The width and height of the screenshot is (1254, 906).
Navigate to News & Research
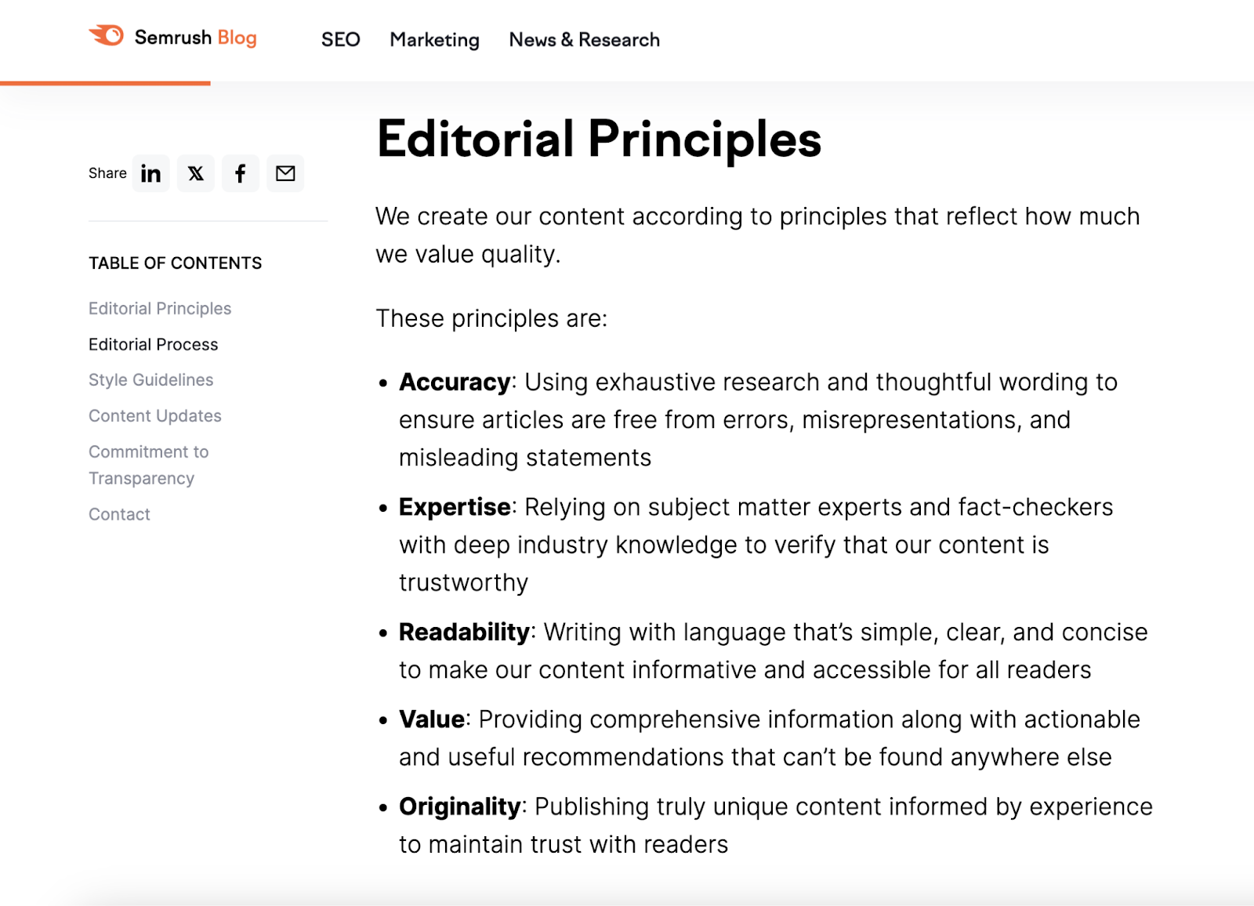[584, 40]
